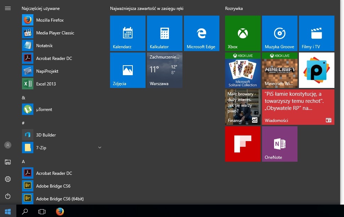Launch Media Player Classic
Viewport: 344px width, 217px height.
tap(61, 33)
